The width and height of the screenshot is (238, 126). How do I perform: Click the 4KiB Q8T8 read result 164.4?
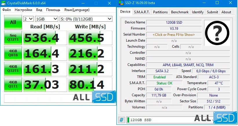(x=45, y=53)
